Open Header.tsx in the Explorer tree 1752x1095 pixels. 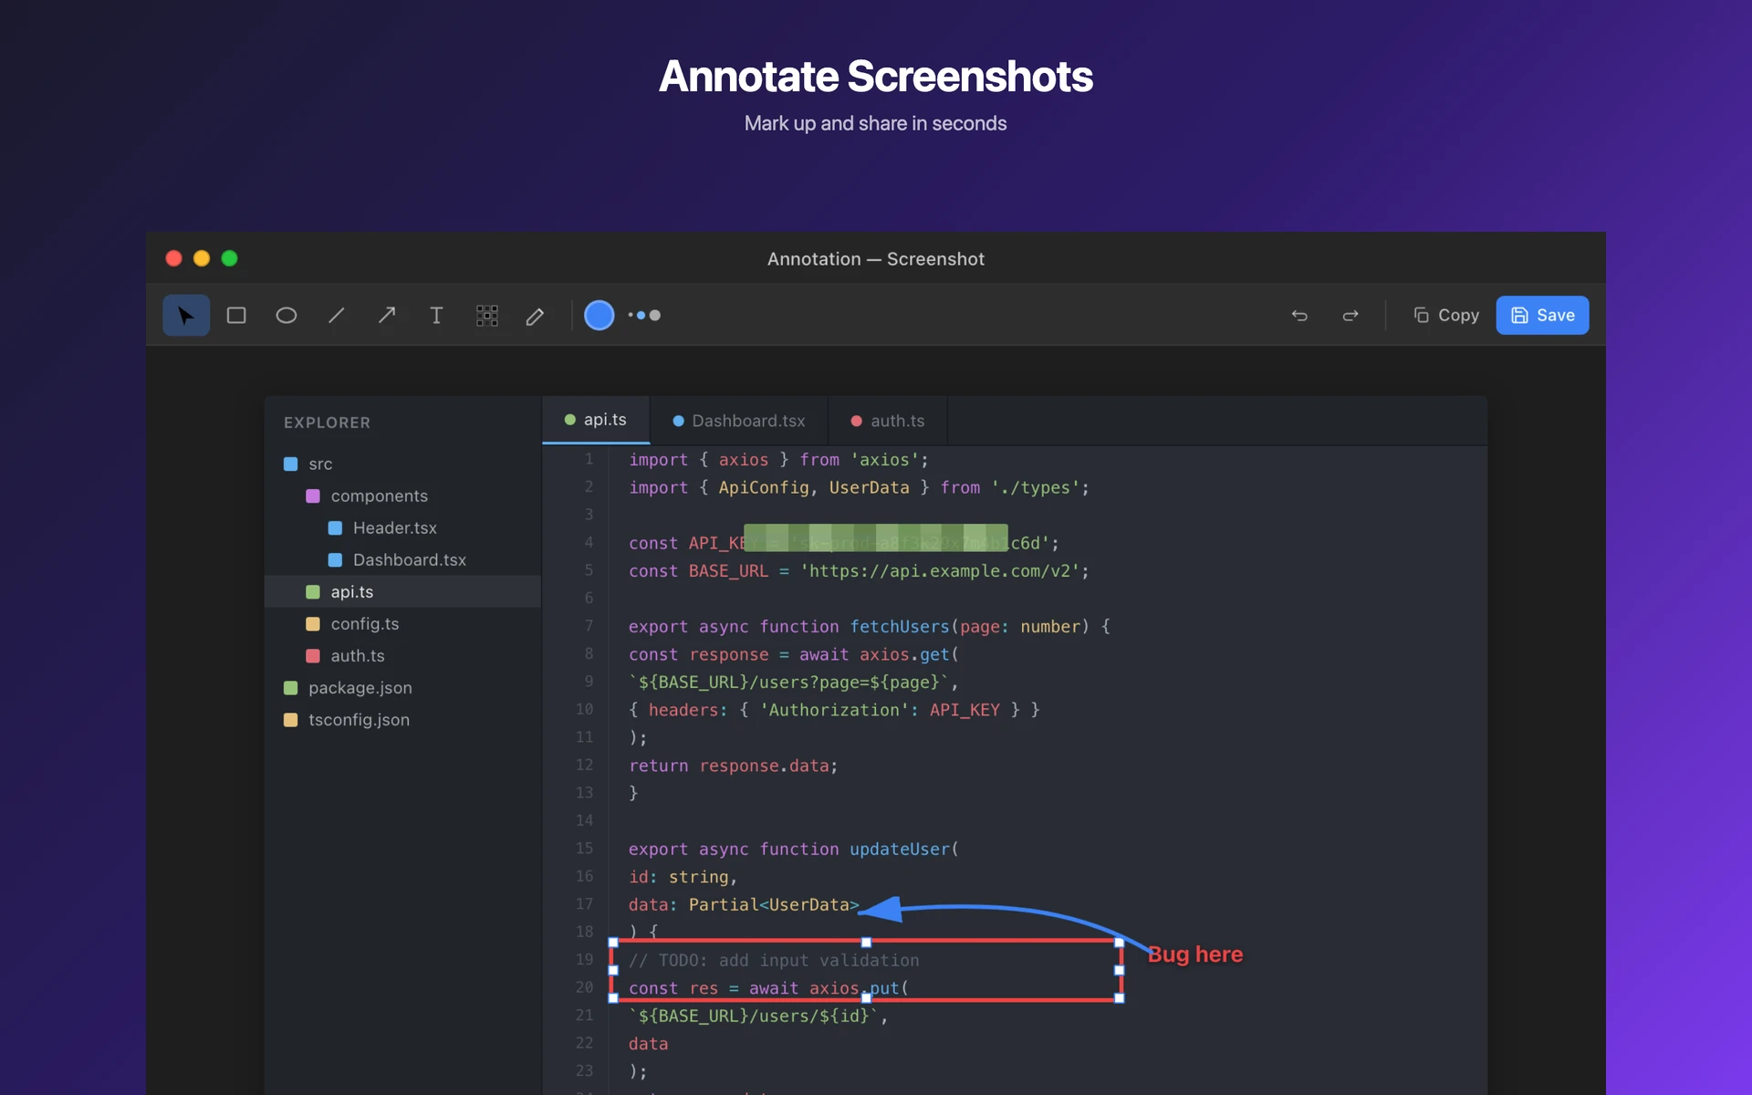tap(402, 527)
